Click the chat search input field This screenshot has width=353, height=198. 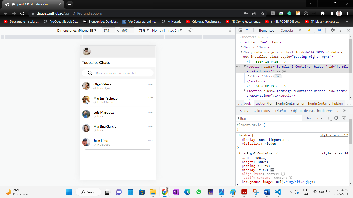tap(118, 73)
